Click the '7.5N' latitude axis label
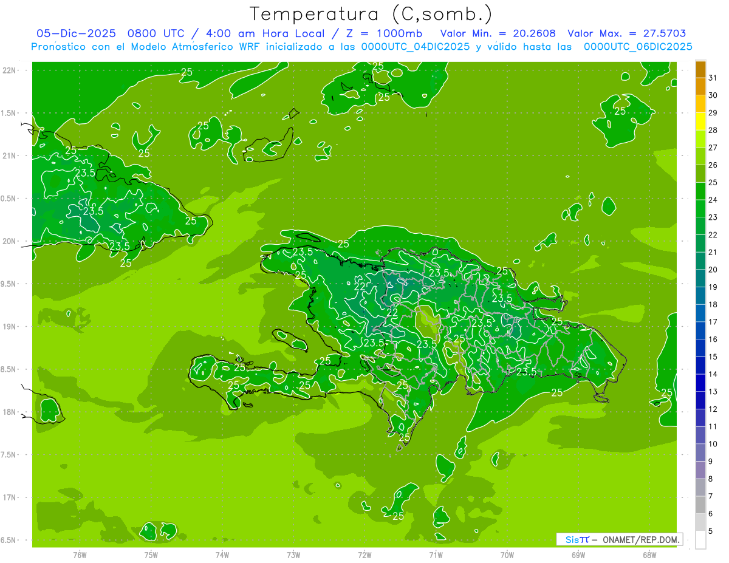The image size is (729, 563). pos(9,454)
